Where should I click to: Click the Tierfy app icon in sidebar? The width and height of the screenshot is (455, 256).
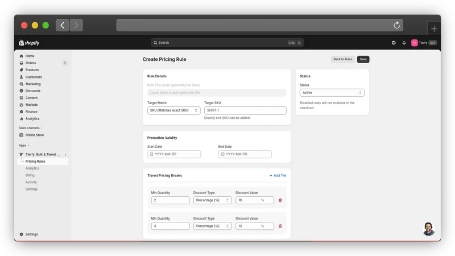click(21, 154)
